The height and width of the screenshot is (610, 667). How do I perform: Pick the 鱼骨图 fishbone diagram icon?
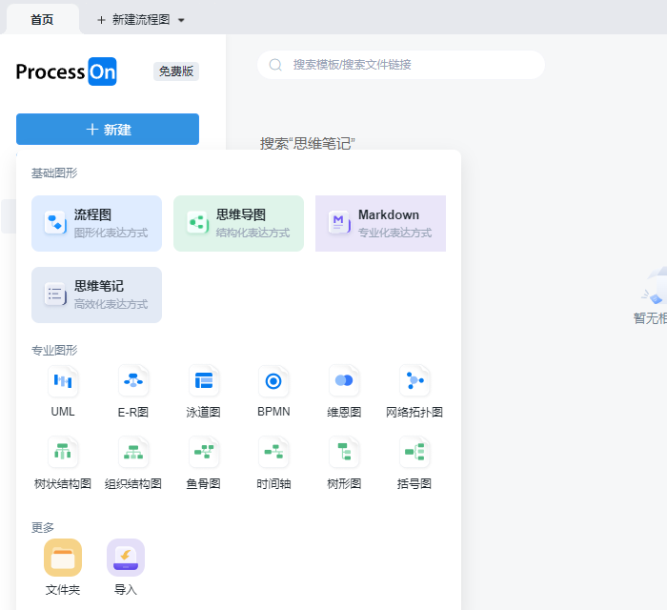click(203, 453)
